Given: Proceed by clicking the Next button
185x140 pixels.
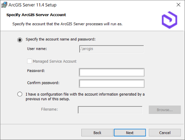Looking at the screenshot, I should 130,132.
